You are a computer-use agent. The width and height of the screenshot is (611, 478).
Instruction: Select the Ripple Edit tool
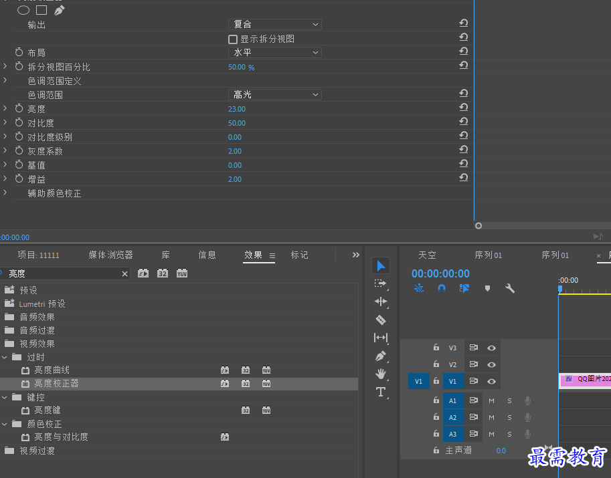(x=381, y=302)
